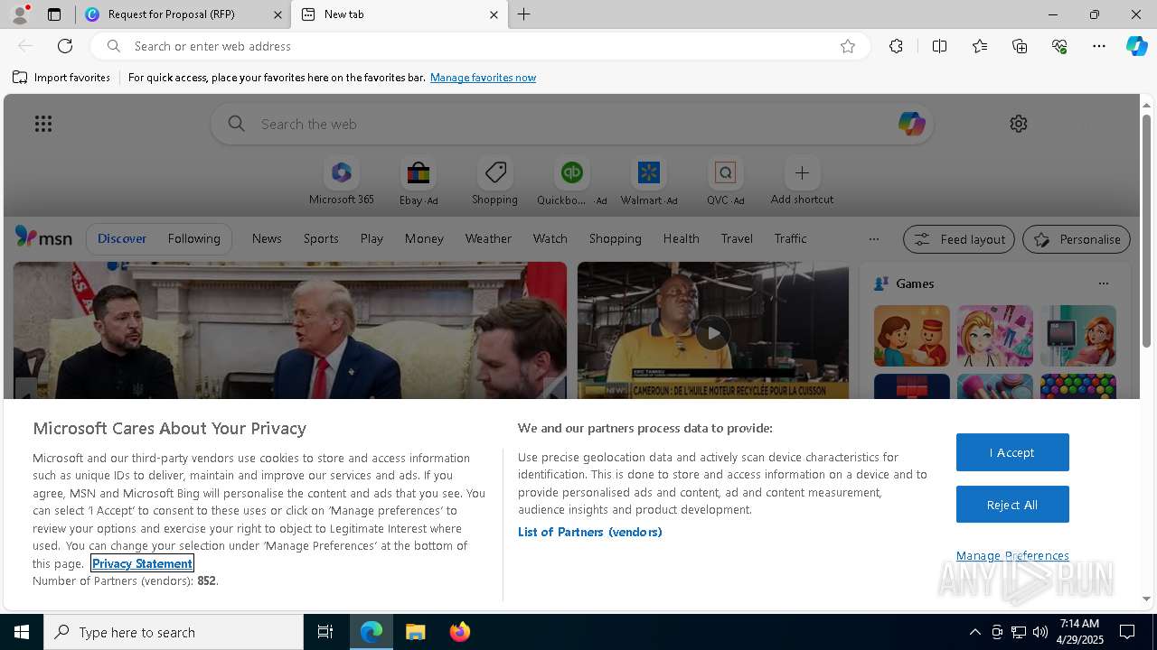This screenshot has width=1157, height=650.
Task: Click Reject All privacy button
Action: click(1012, 505)
